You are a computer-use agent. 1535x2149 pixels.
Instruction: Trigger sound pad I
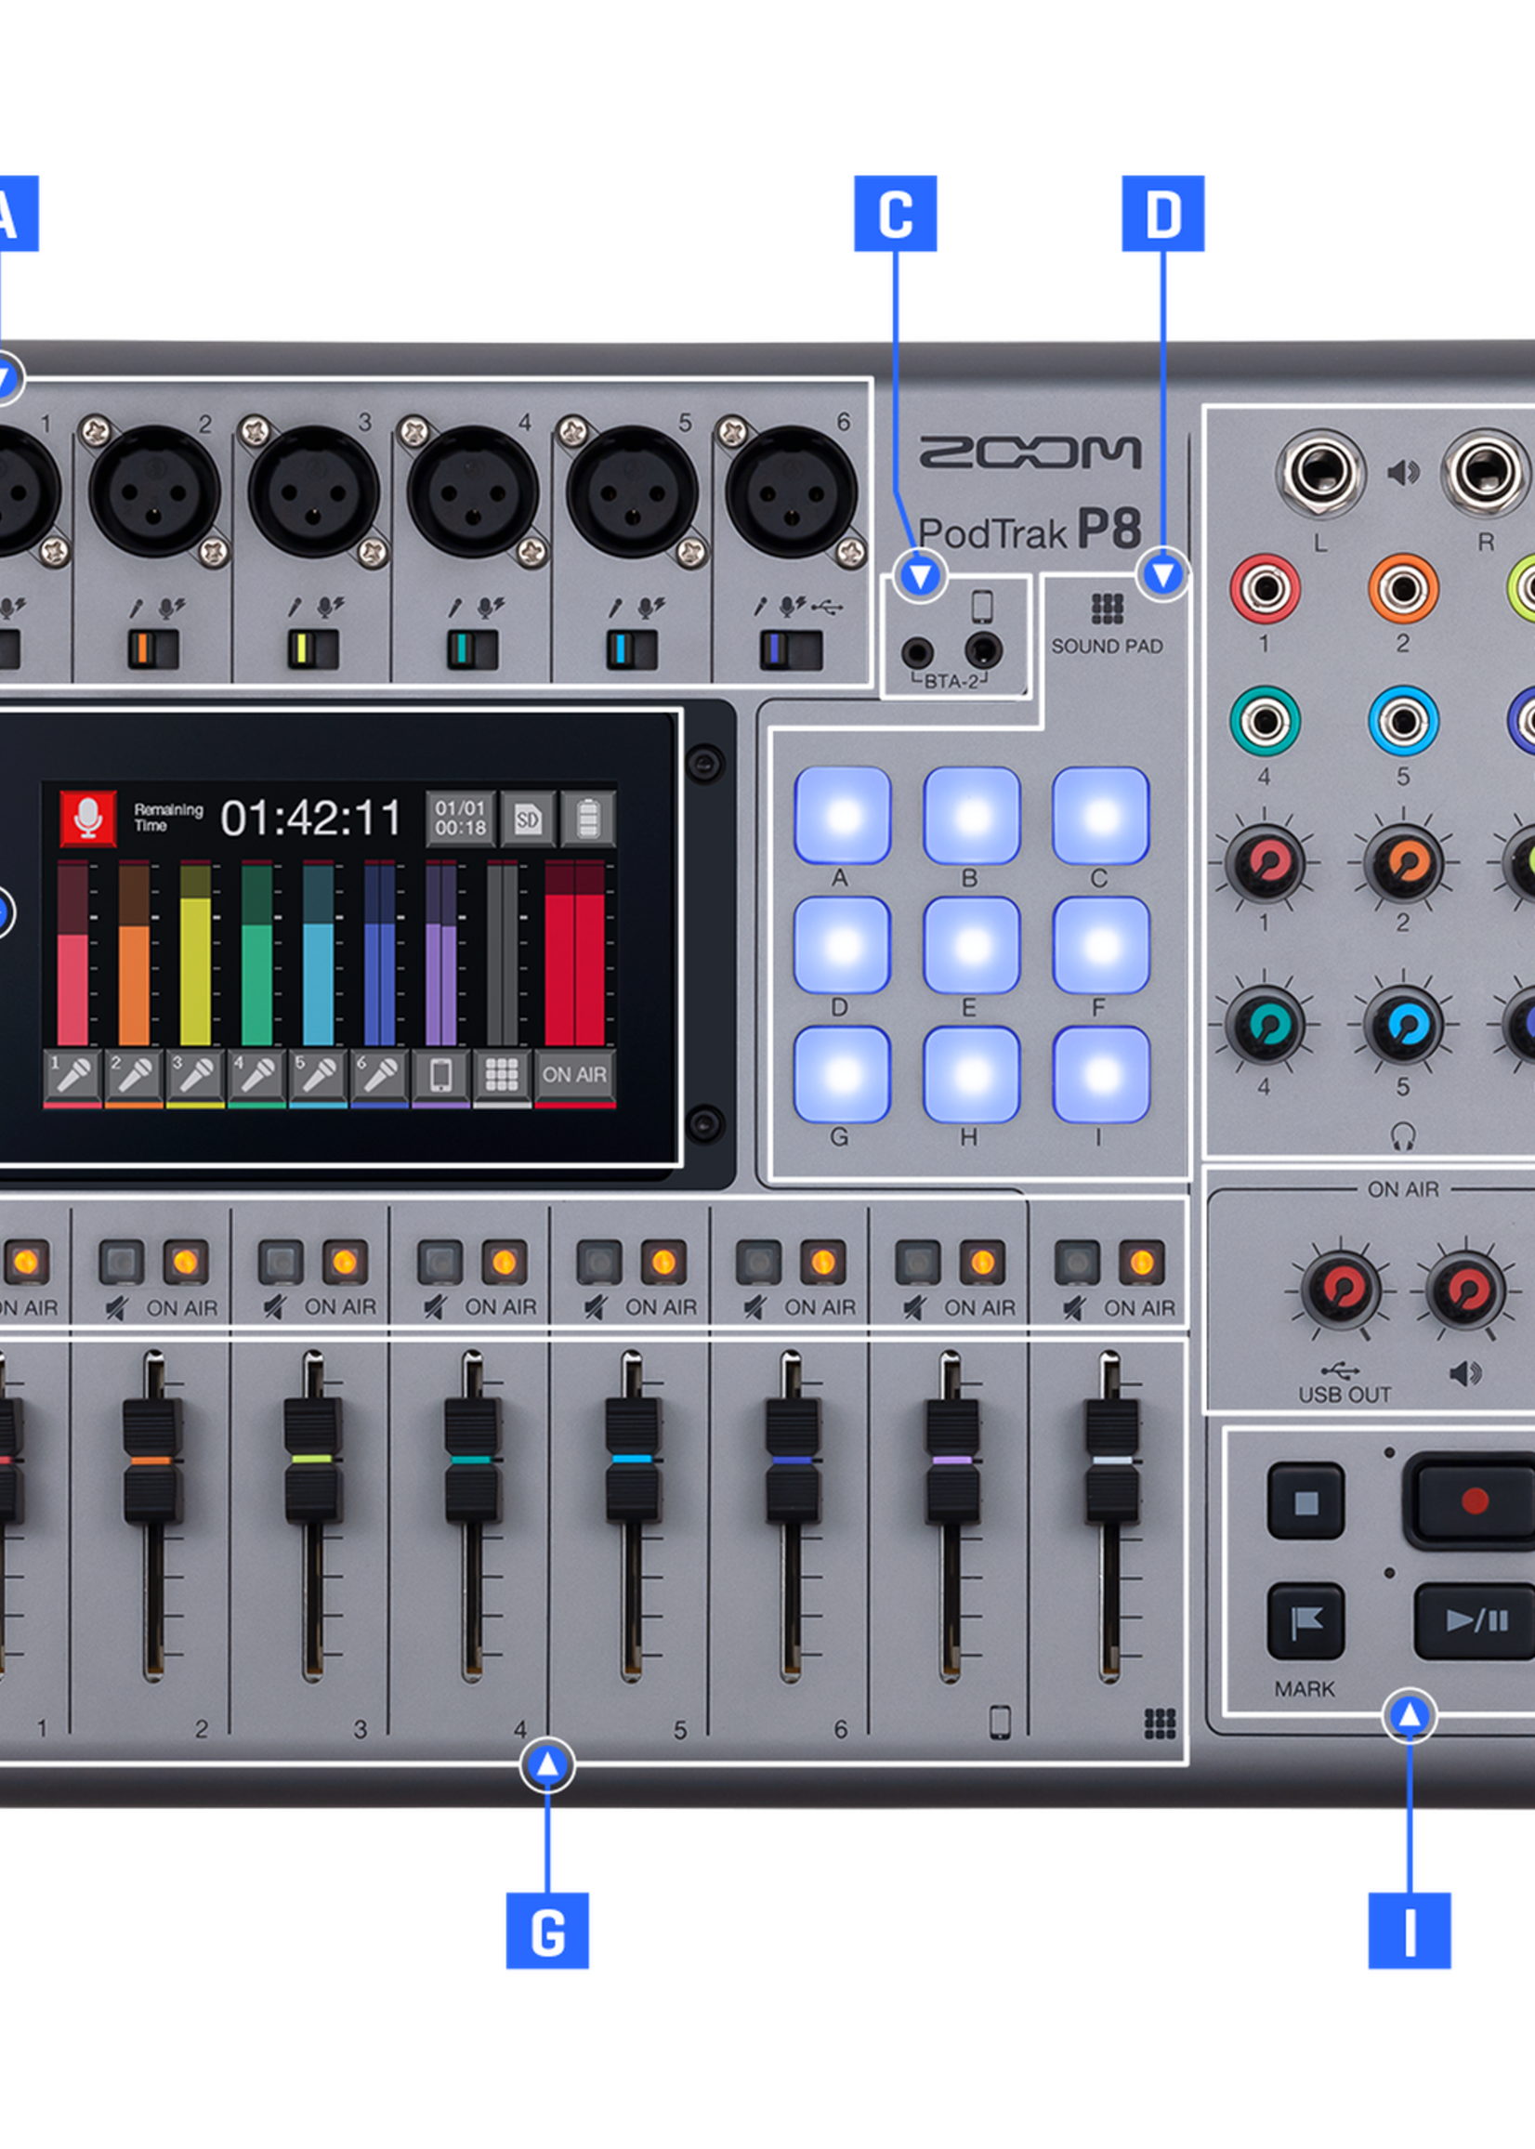click(x=1101, y=1074)
